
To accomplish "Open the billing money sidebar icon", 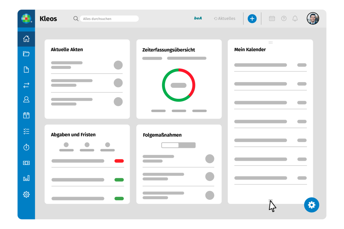I will (26, 163).
